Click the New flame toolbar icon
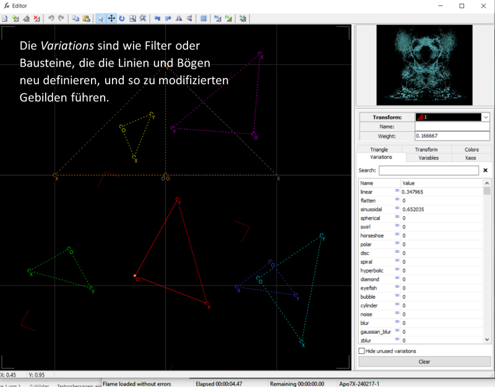The height and width of the screenshot is (387, 495). (x=5, y=19)
